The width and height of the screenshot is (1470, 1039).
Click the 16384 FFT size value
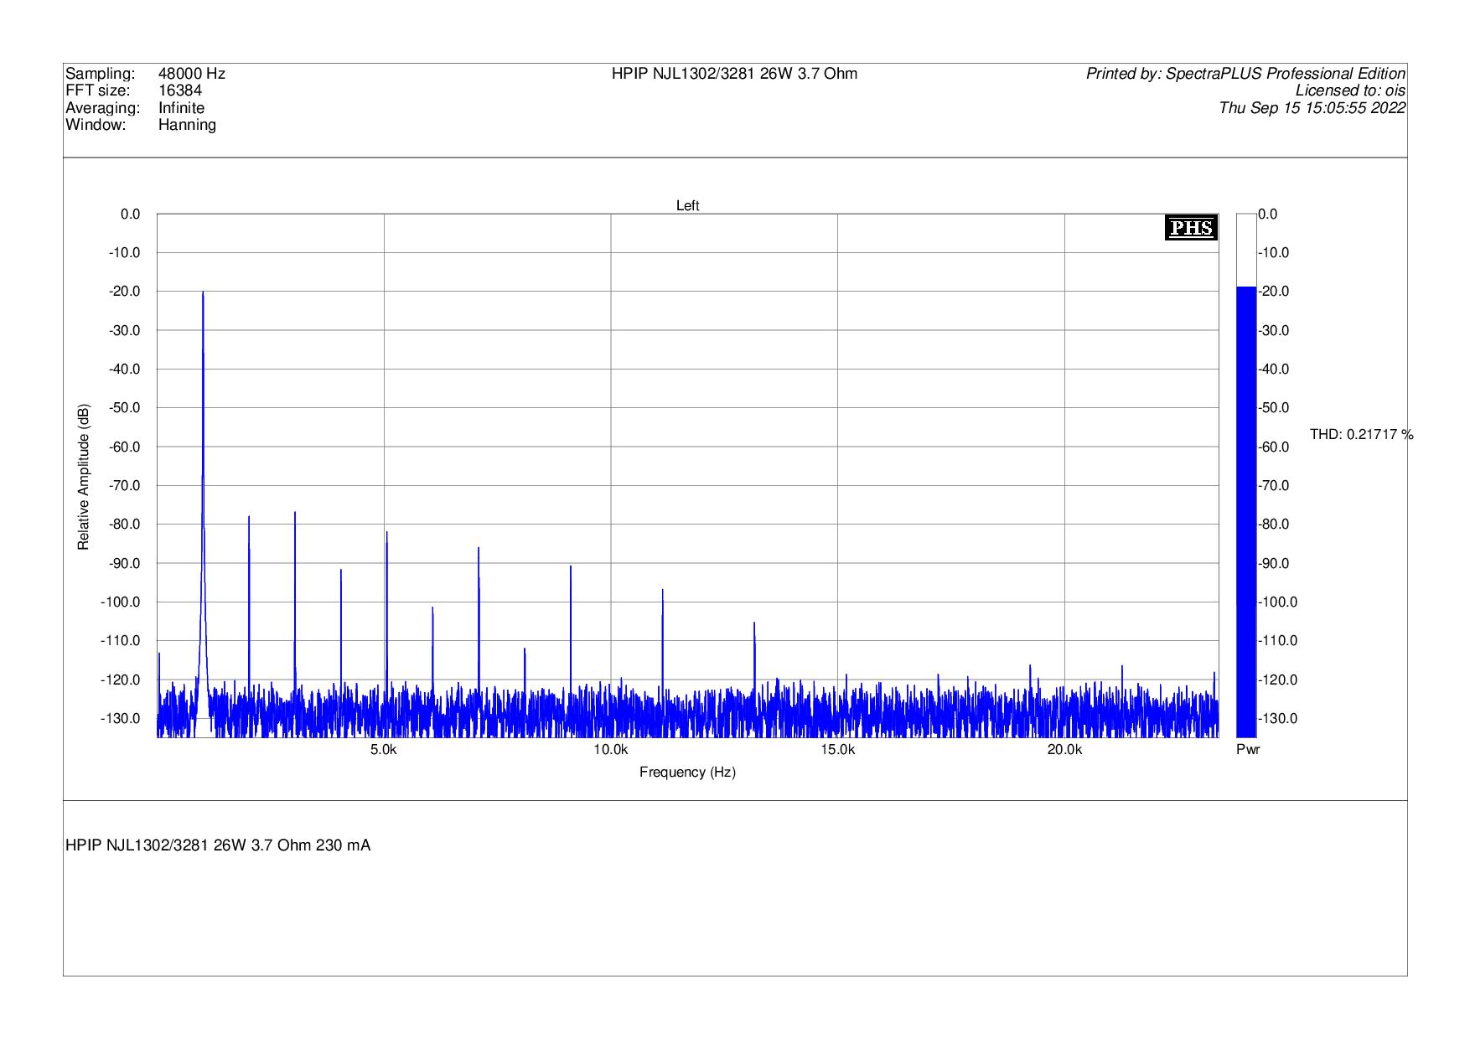pyautogui.click(x=180, y=90)
